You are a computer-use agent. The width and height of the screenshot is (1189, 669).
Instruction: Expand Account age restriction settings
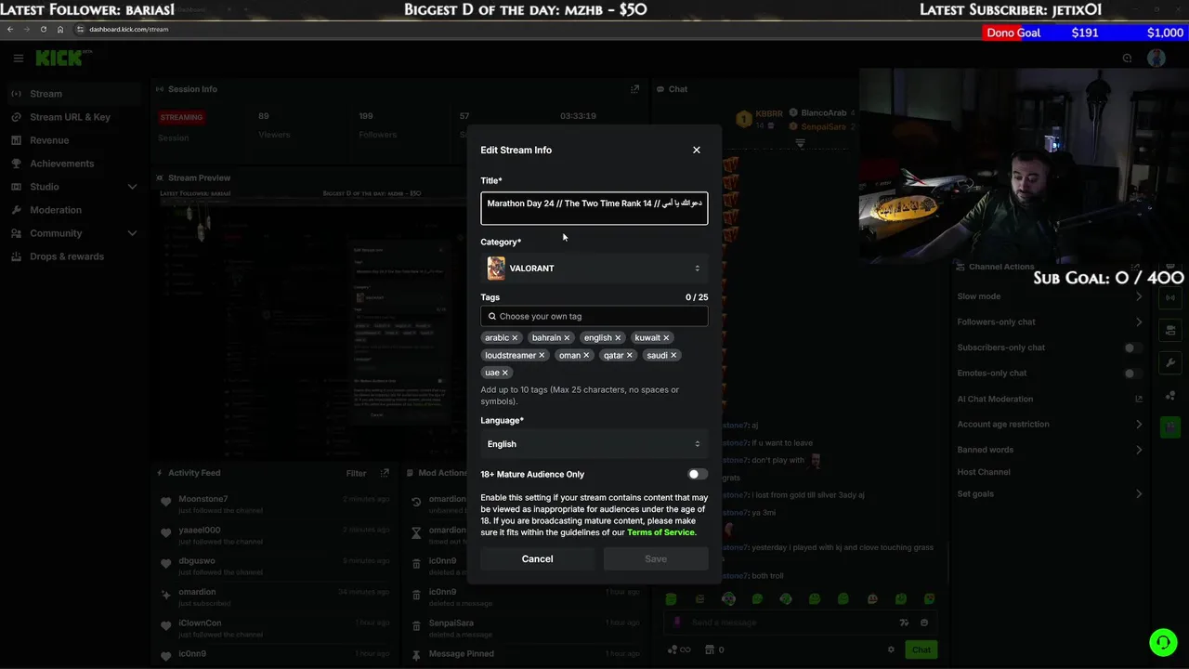pos(1050,424)
